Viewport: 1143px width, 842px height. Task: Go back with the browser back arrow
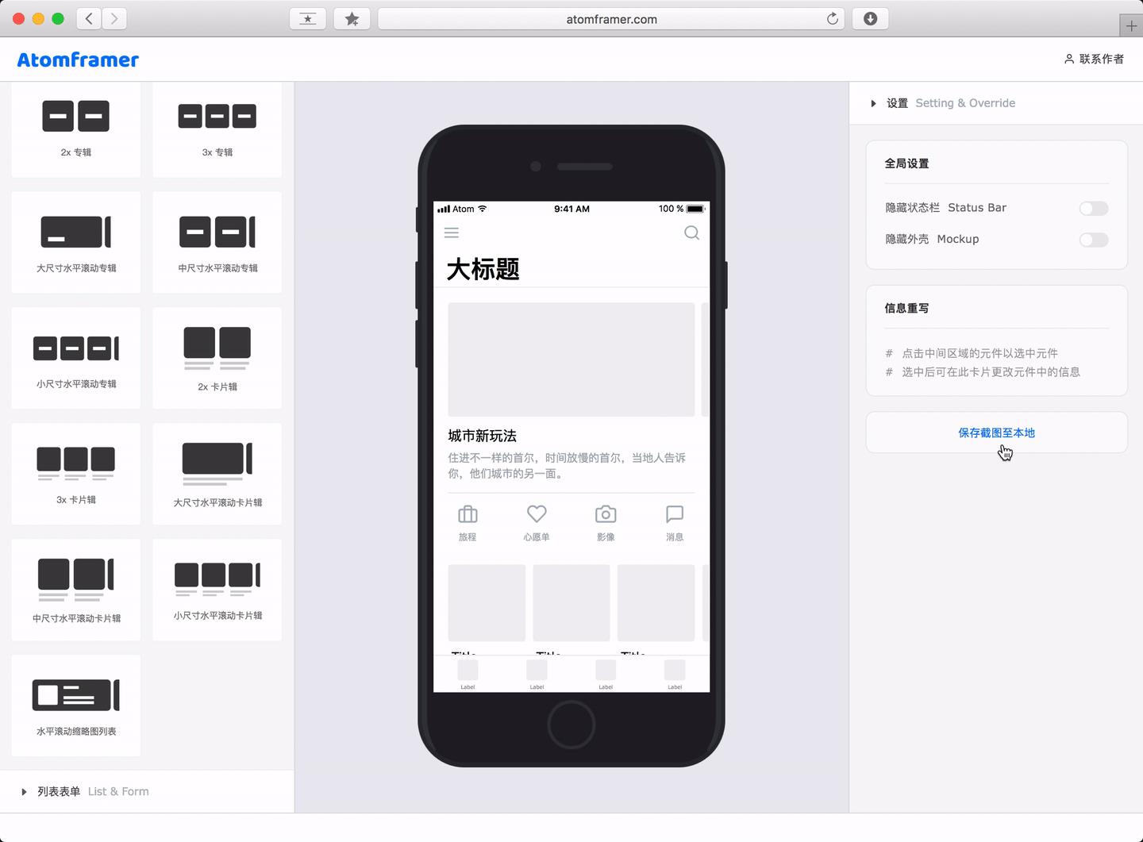[x=89, y=19]
